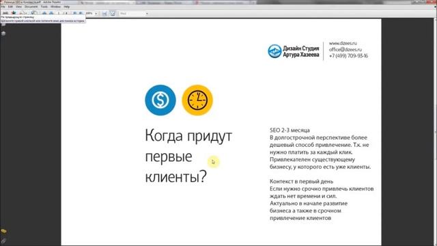Screen dimensions: 437x246
Task: Go to the next page using the down arrow
Action: pos(51,13)
